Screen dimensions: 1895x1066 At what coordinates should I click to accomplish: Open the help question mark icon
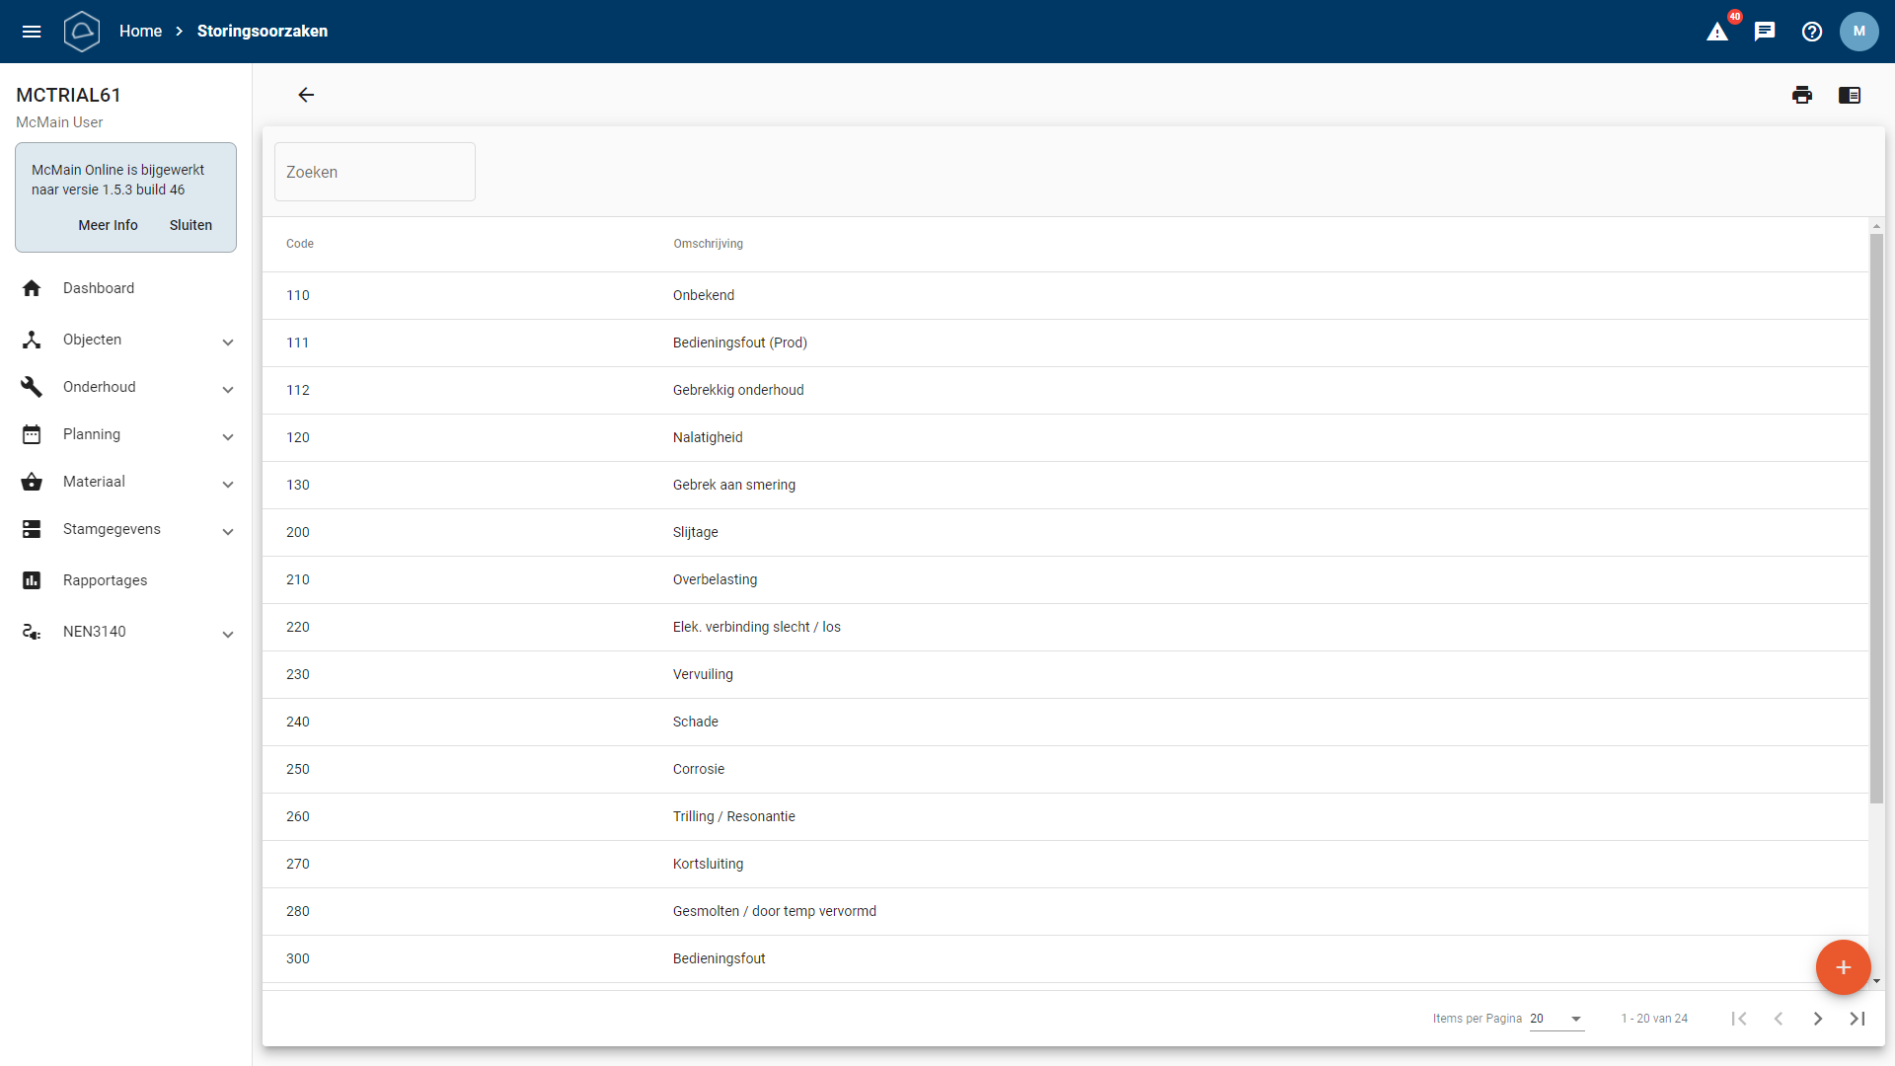point(1812,32)
